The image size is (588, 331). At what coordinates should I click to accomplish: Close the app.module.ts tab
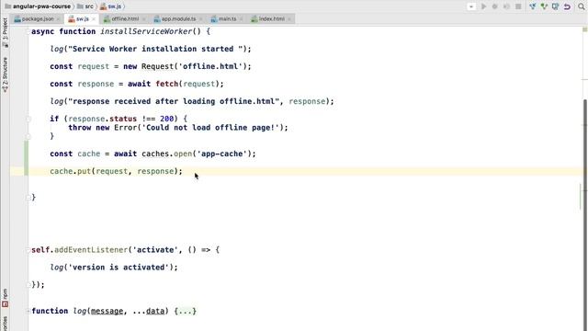pos(201,19)
